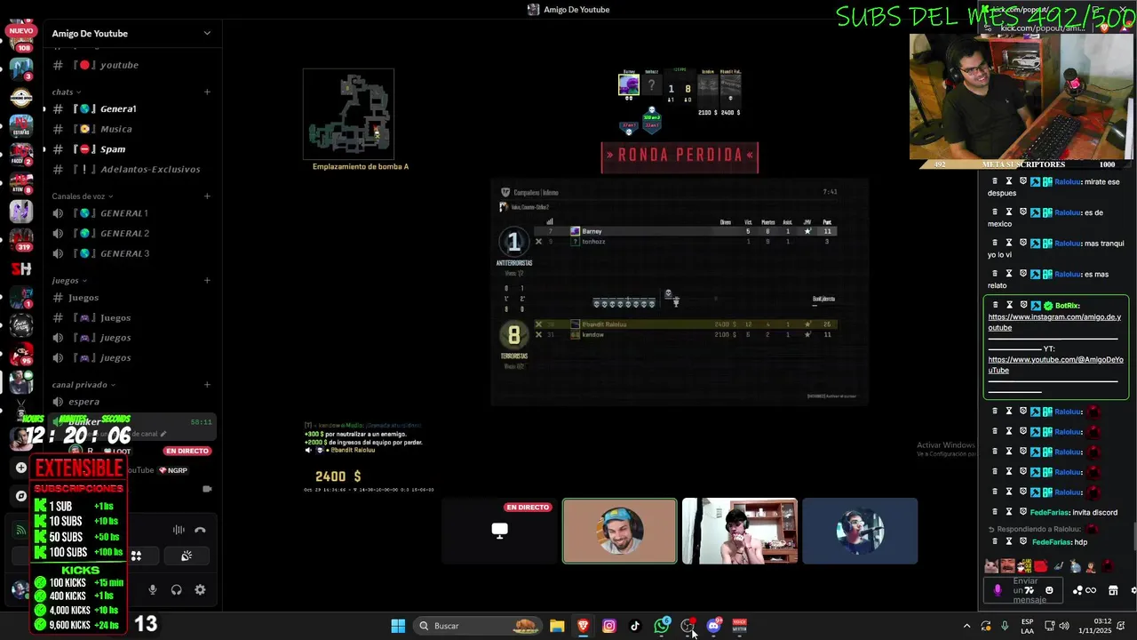Open the infinity icon in chat toolbar

coord(1091,590)
